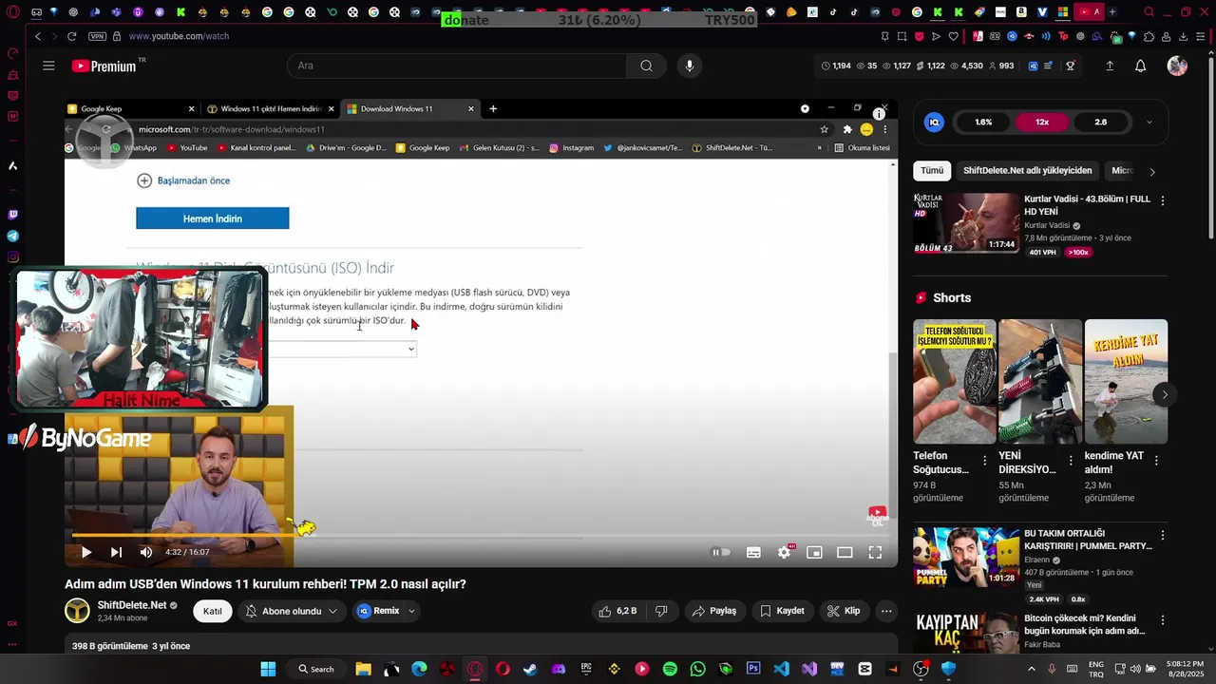This screenshot has width=1216, height=684.
Task: Like the video with 6,2 B
Action: 617,611
